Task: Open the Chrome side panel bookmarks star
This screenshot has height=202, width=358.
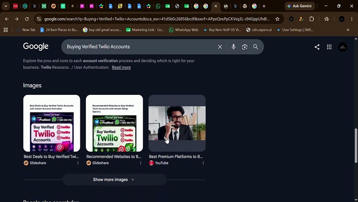Action: coord(326,19)
